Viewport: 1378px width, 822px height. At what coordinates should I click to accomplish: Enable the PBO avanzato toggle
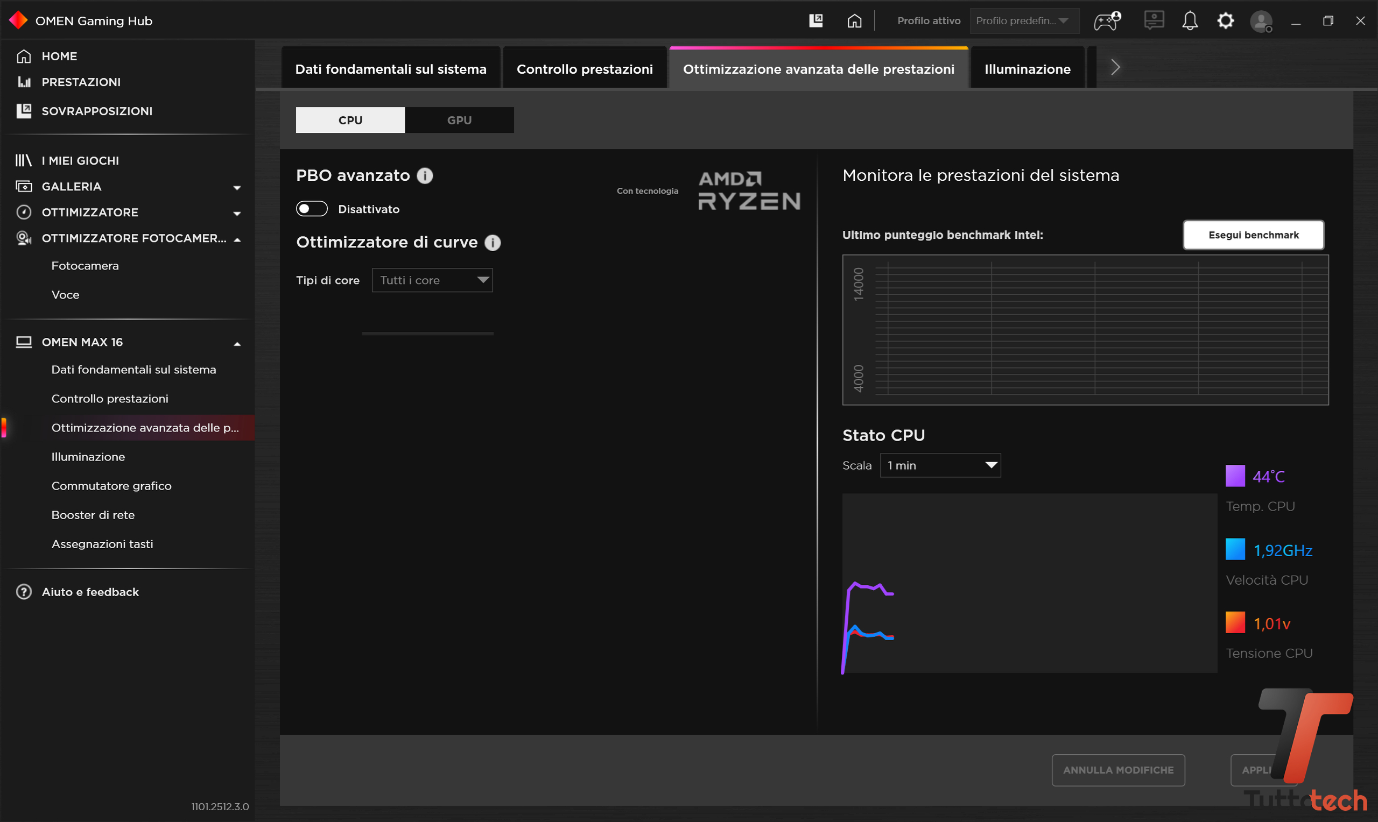tap(311, 209)
